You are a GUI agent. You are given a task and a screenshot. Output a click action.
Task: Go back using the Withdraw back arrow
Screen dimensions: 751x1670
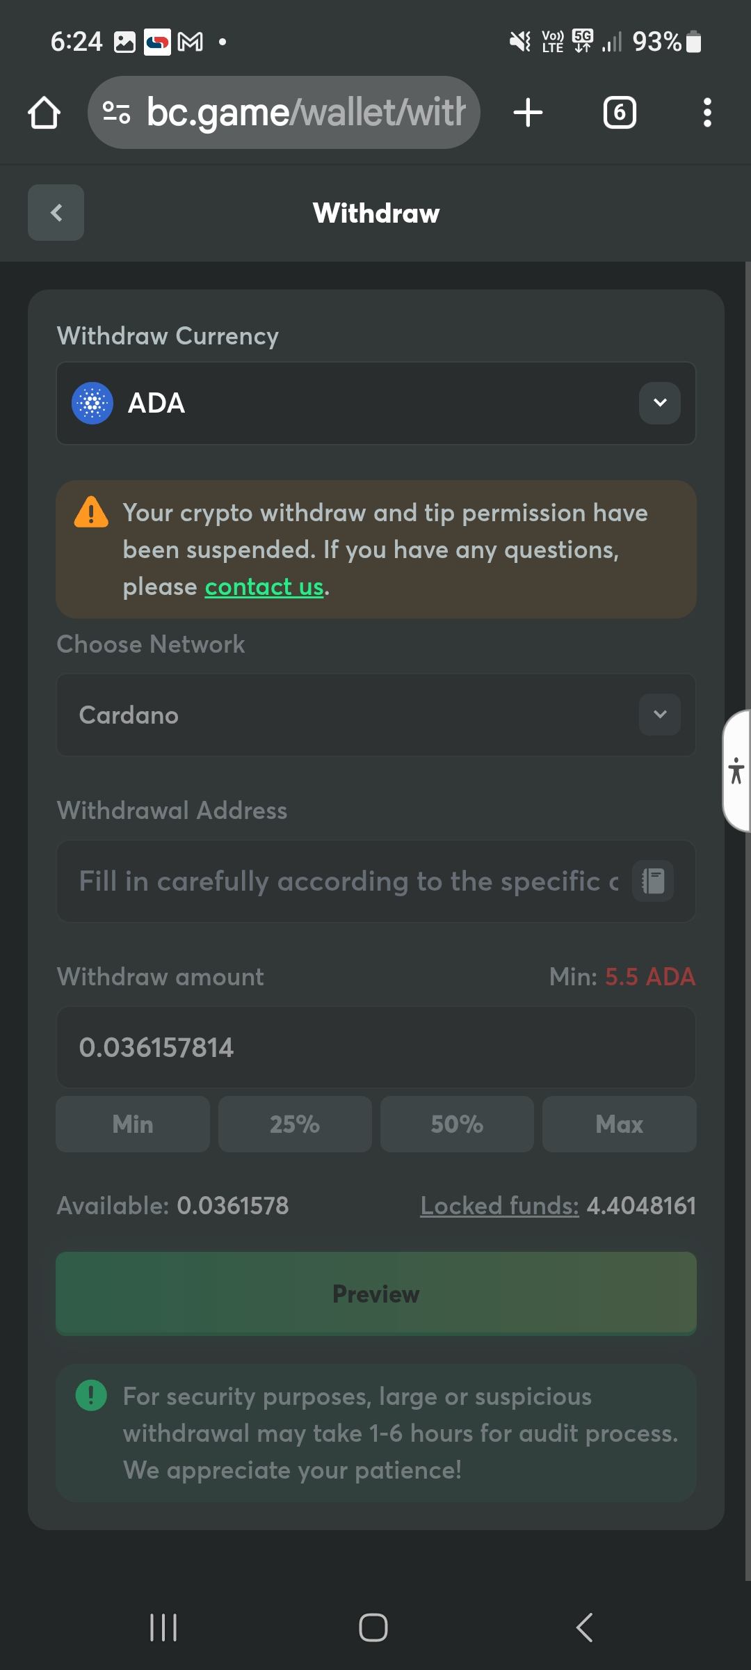(56, 213)
